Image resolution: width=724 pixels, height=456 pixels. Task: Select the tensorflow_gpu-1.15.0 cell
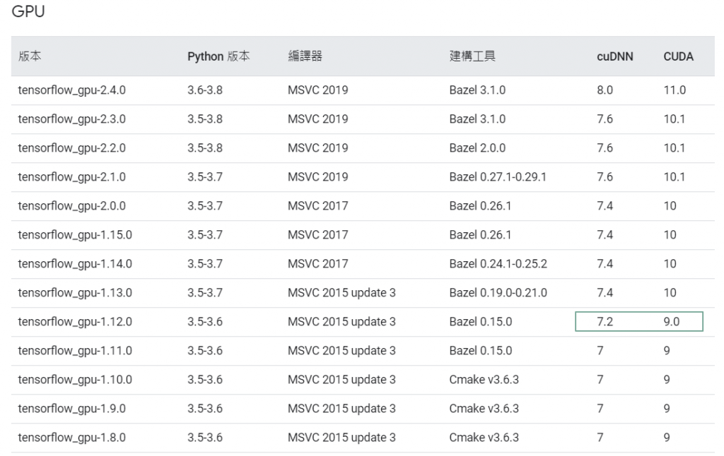click(75, 235)
